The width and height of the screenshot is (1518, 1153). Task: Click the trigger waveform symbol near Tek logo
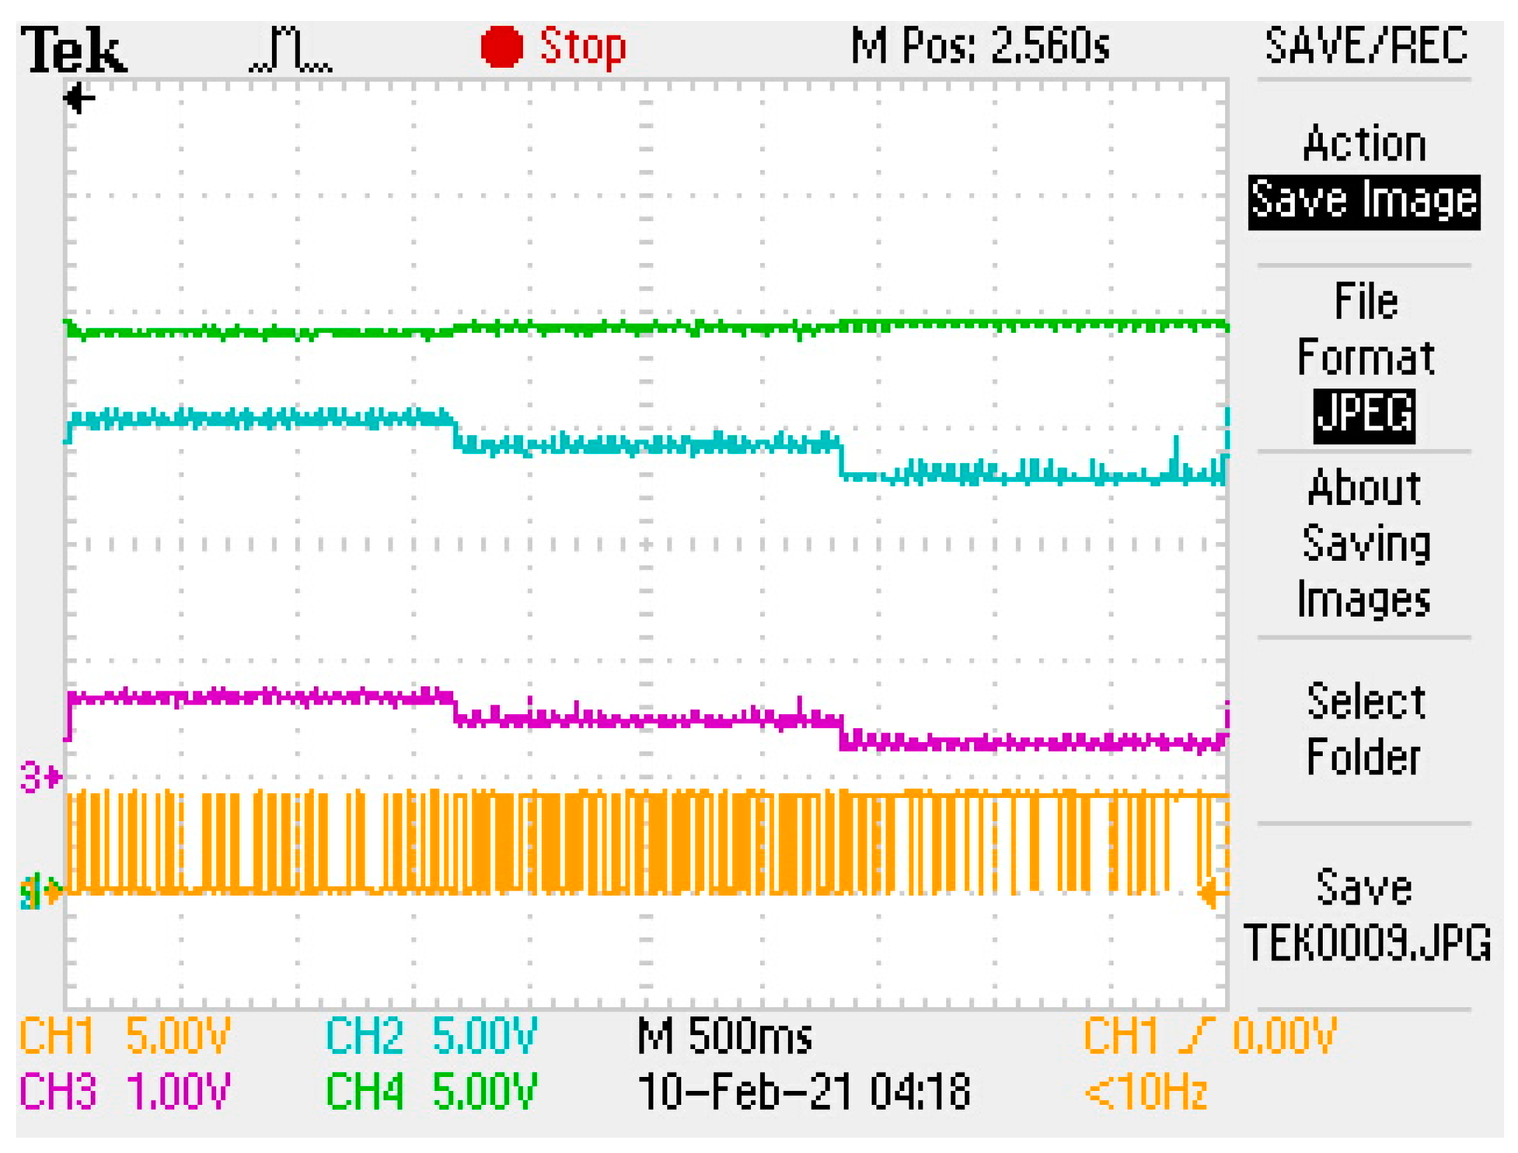coord(289,49)
